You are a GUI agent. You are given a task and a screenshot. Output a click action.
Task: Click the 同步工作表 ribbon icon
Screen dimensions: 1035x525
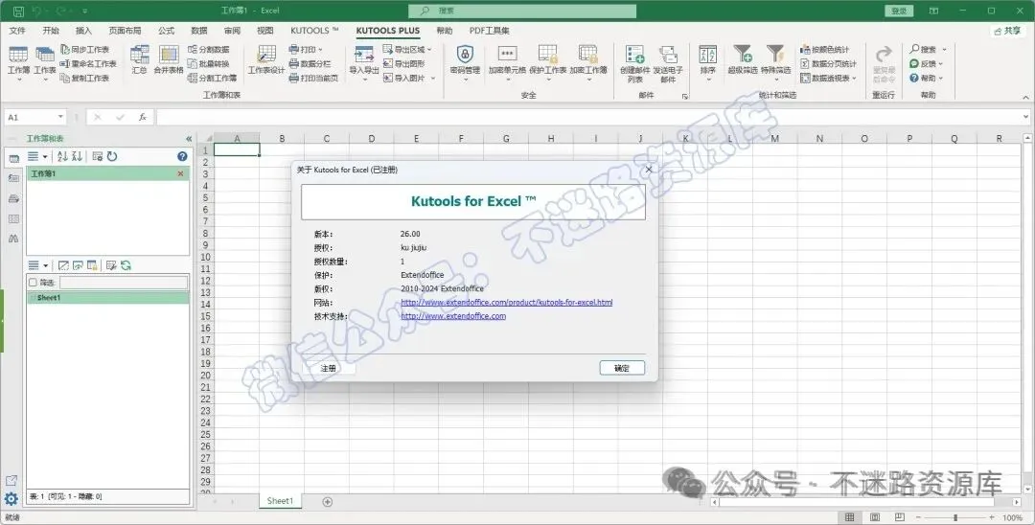tap(65, 50)
